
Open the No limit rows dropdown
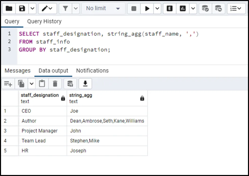pyautogui.click(x=103, y=9)
